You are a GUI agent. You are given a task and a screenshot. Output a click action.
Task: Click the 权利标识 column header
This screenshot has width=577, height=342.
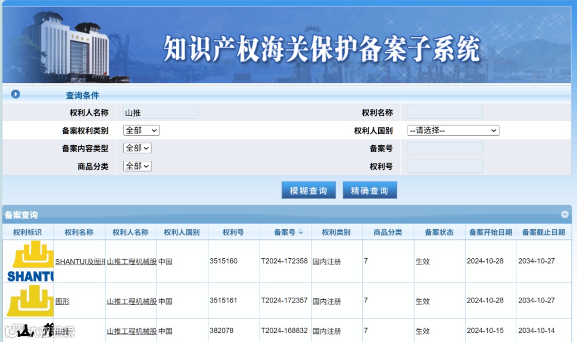point(27,232)
